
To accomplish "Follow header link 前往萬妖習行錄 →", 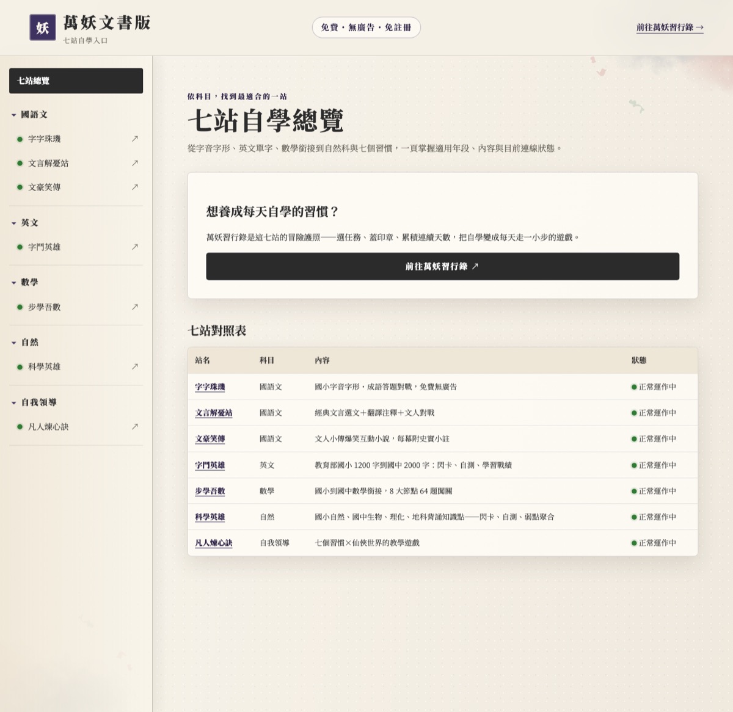I will click(669, 27).
